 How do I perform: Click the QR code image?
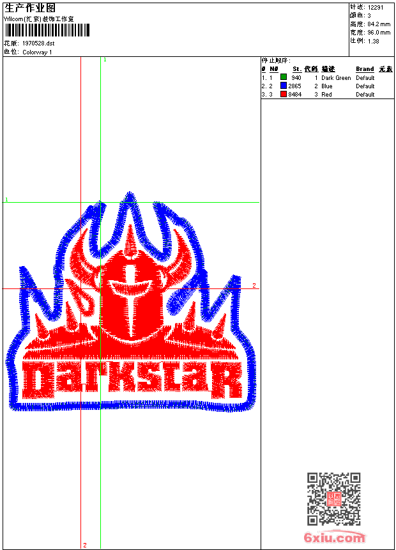[x=333, y=499]
